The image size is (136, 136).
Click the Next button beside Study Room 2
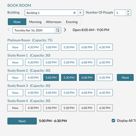[x=125, y=78]
